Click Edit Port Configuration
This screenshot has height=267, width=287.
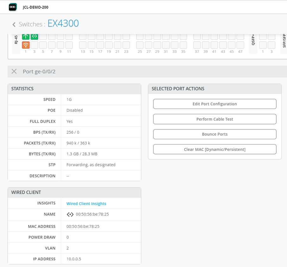215,104
